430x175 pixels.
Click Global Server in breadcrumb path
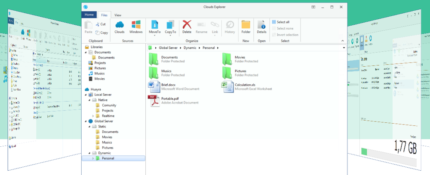(x=168, y=48)
